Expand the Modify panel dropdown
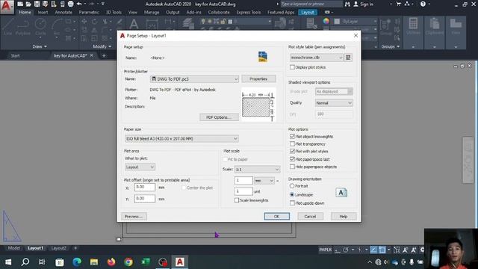478x269 pixels. (102, 46)
